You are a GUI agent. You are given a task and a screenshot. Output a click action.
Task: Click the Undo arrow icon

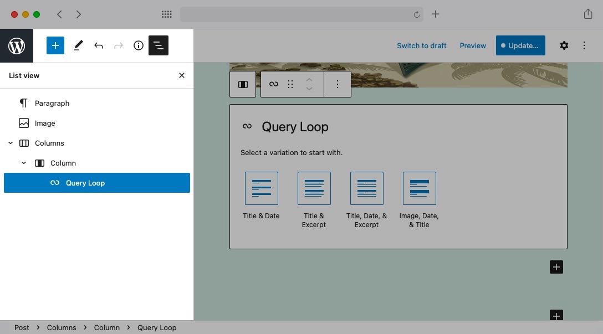click(99, 45)
